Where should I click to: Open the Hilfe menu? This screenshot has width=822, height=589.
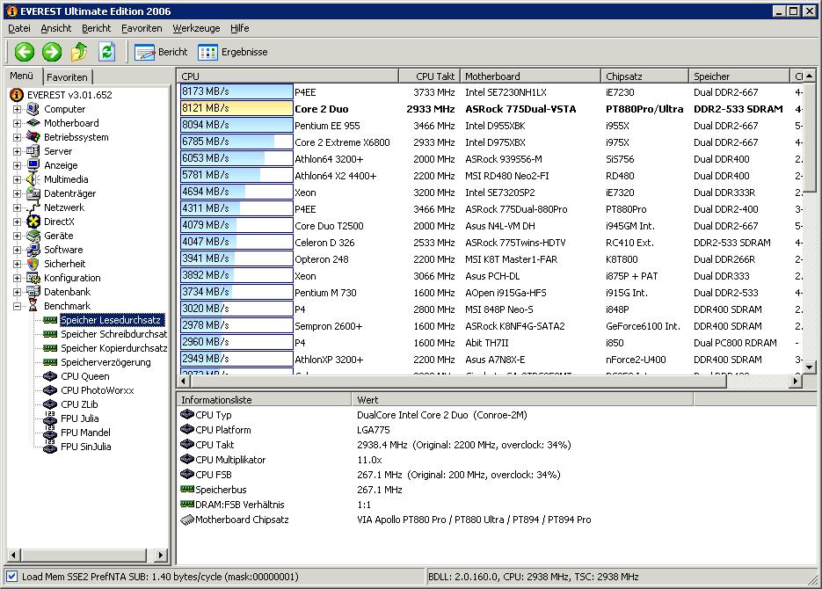click(240, 28)
